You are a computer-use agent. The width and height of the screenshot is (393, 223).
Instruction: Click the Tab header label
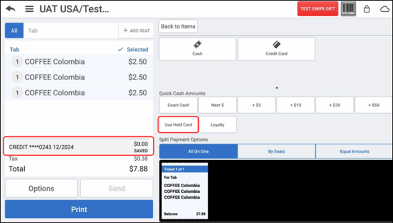tap(15, 49)
